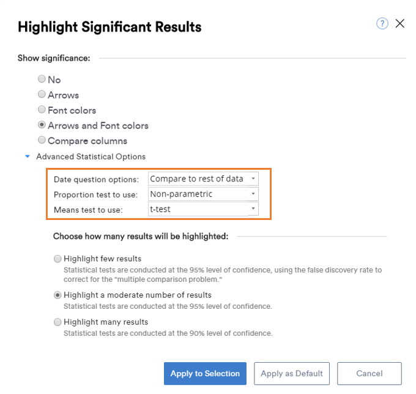Choose the Arrows radio option
Viewport: 416px width, 394px height.
point(42,94)
